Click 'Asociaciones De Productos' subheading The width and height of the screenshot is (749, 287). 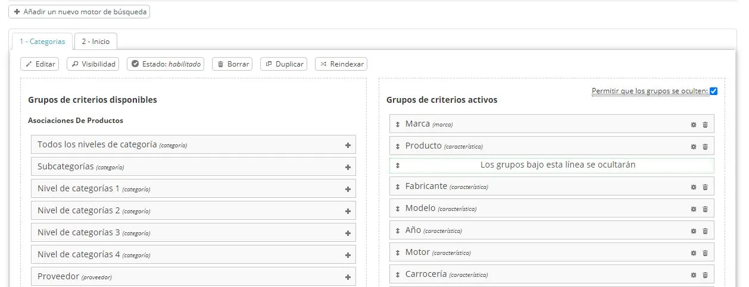tap(76, 121)
